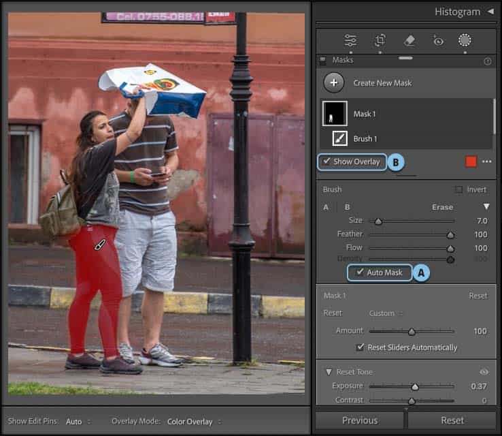Collapse the Tone section triangle
502x436 pixels.
pyautogui.click(x=329, y=372)
